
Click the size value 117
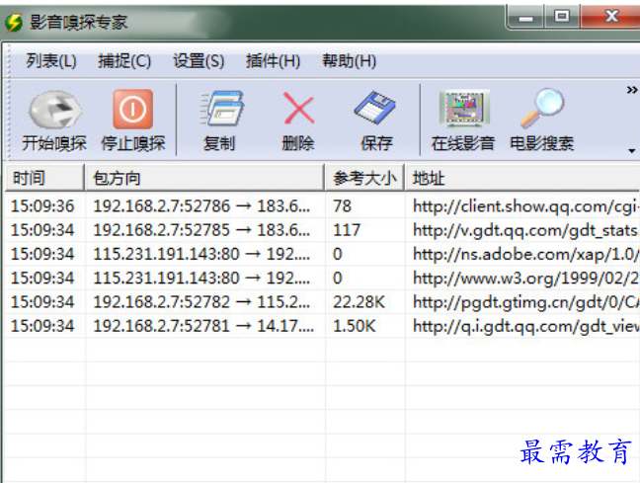click(x=347, y=230)
